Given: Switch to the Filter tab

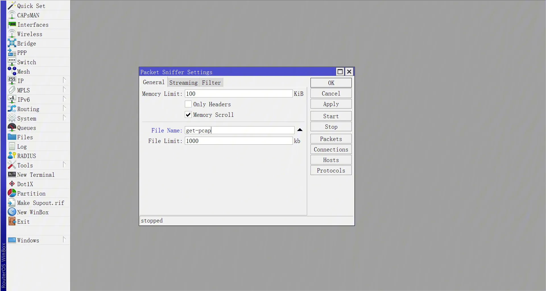Looking at the screenshot, I should point(211,83).
